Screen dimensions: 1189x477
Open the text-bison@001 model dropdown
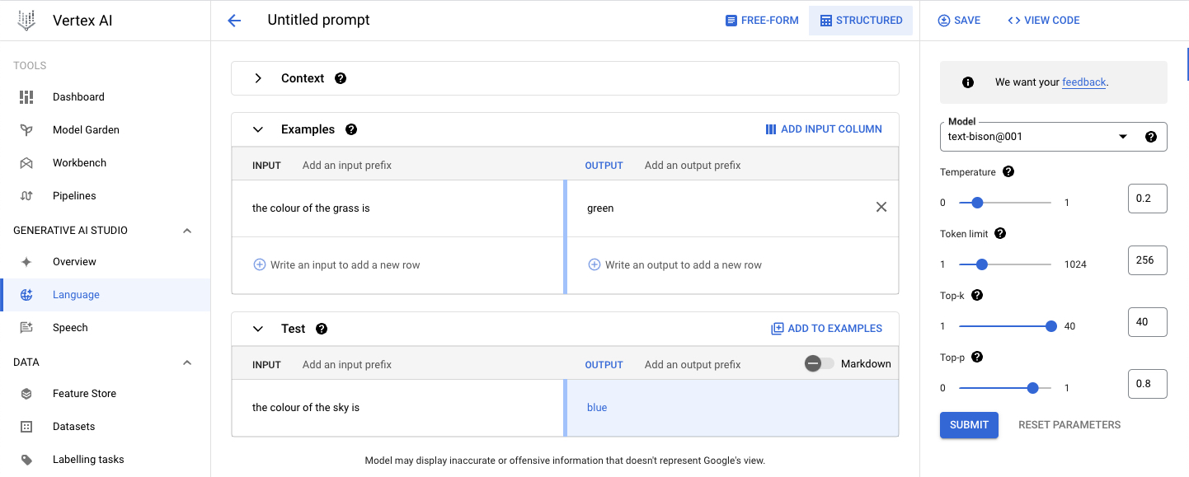[1053, 137]
